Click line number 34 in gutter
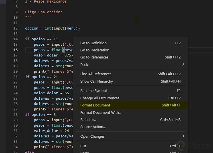 coord(15,147)
